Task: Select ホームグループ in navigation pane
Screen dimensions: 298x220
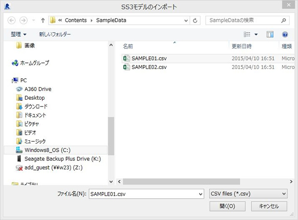Action: 30,63
